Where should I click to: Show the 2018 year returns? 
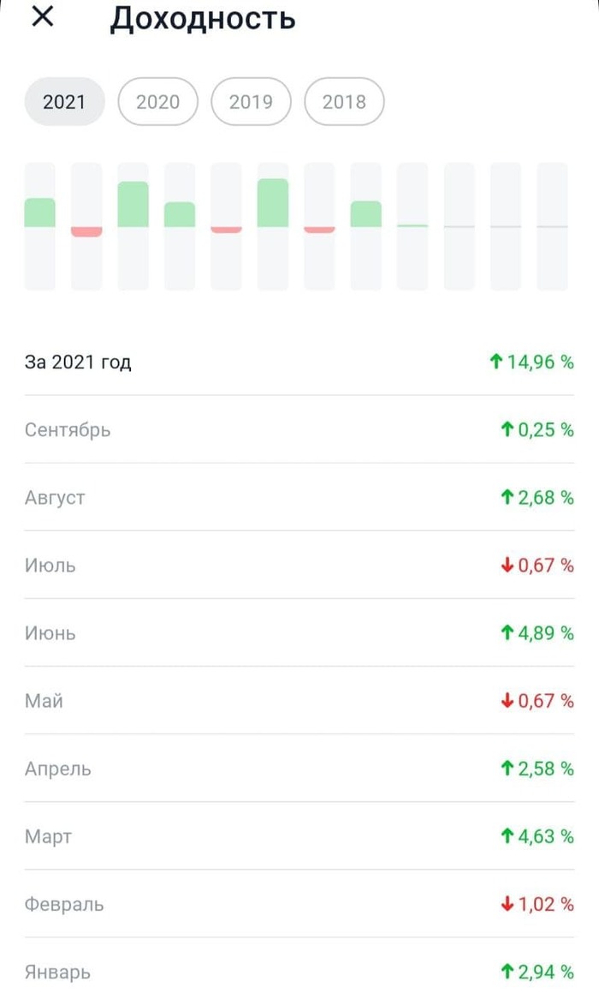pyautogui.click(x=344, y=102)
